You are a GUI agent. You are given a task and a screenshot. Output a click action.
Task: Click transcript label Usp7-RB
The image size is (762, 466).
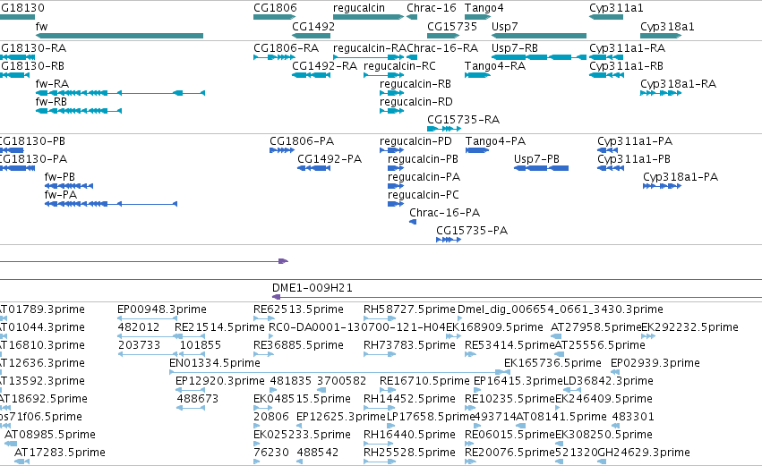(x=515, y=48)
